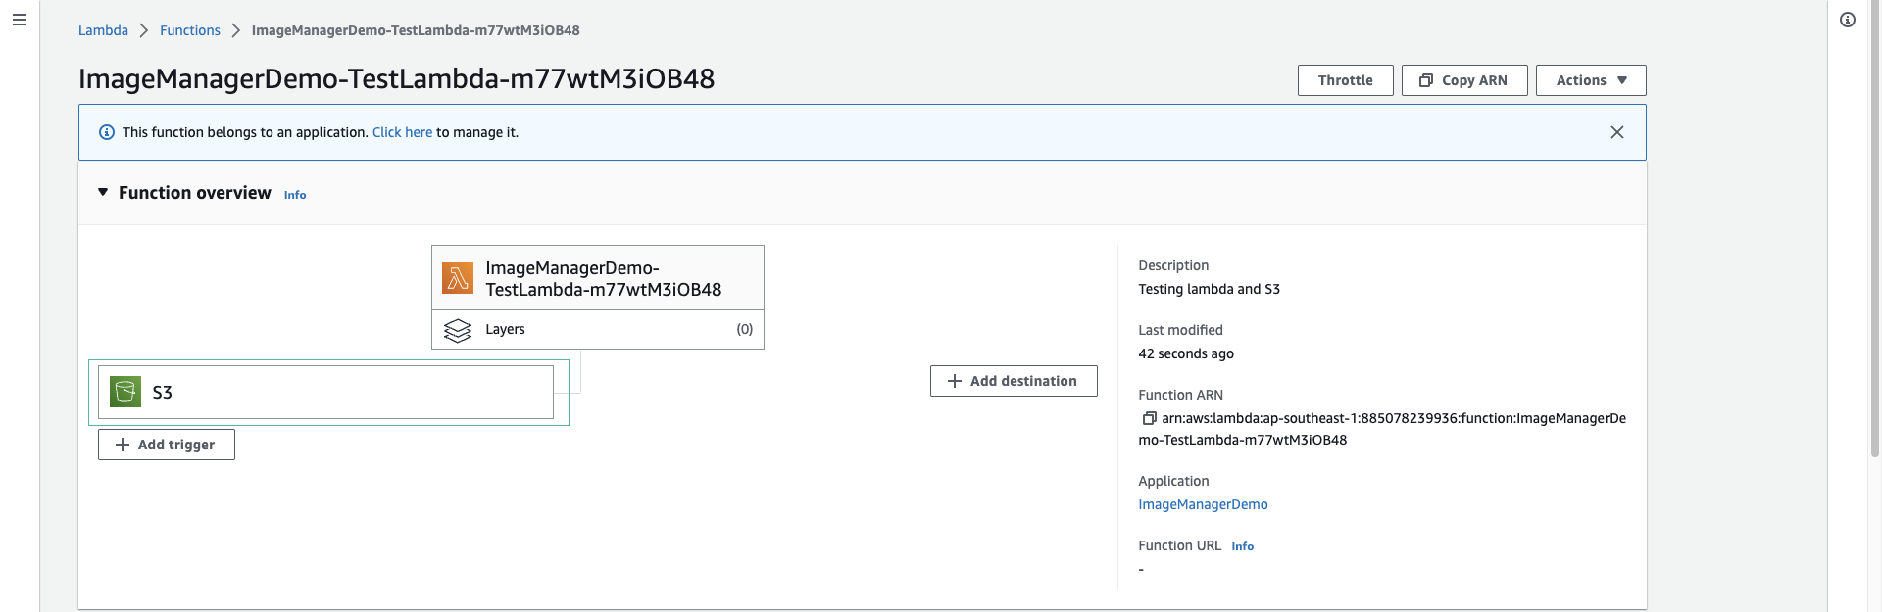Select the Layers row in function diagram
This screenshot has width=1882, height=612.
598,330
